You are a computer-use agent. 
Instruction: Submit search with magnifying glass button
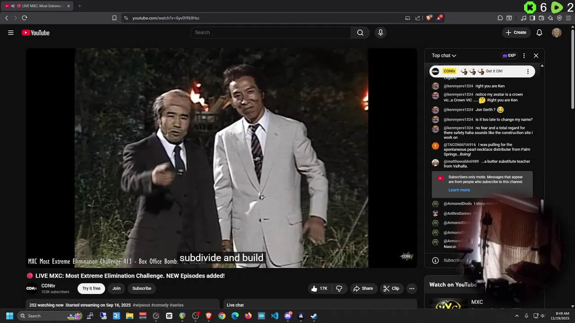point(360,32)
